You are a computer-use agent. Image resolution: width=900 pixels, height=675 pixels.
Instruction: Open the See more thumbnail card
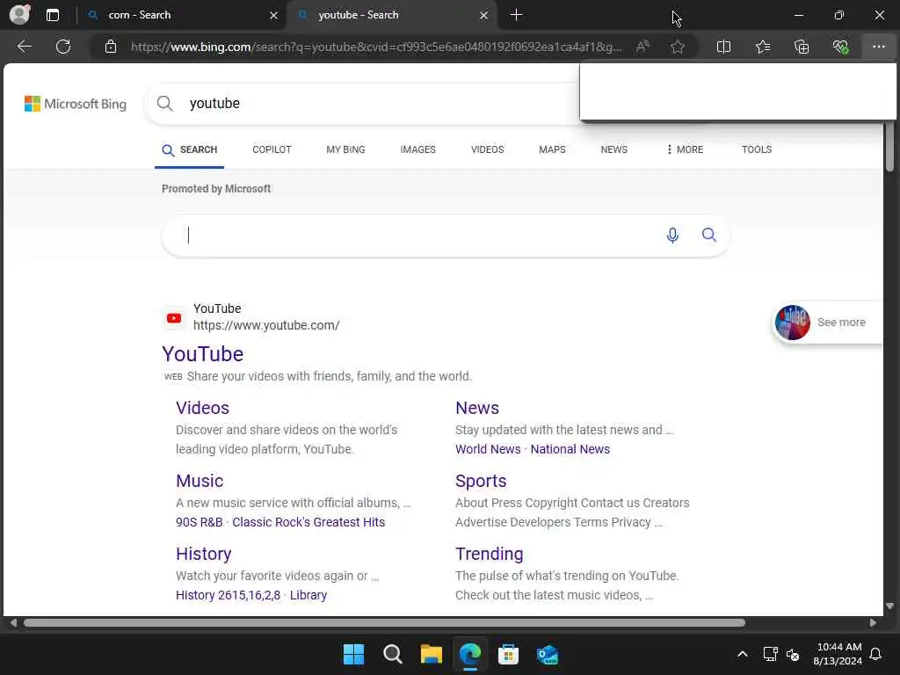[x=826, y=322]
